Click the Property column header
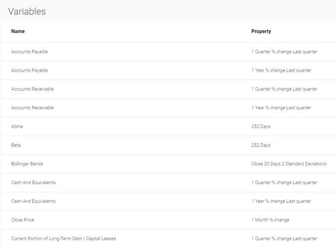 point(261,31)
